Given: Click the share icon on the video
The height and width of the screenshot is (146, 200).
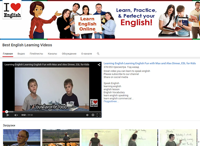Looking at the screenshot, I should click(99, 65).
